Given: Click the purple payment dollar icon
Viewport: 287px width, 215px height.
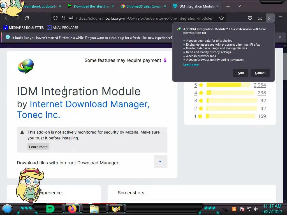Looking at the screenshot, I should [x=165, y=60].
